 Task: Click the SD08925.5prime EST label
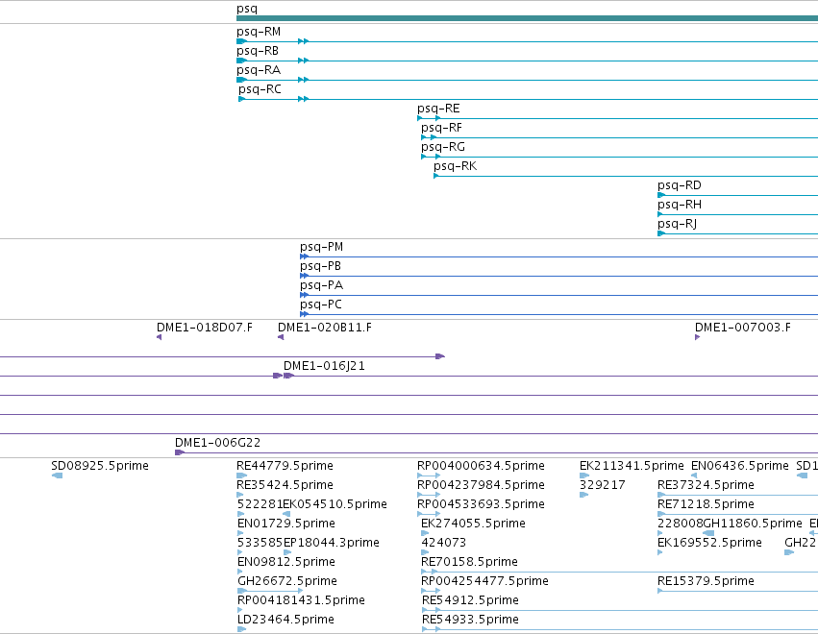tap(100, 466)
